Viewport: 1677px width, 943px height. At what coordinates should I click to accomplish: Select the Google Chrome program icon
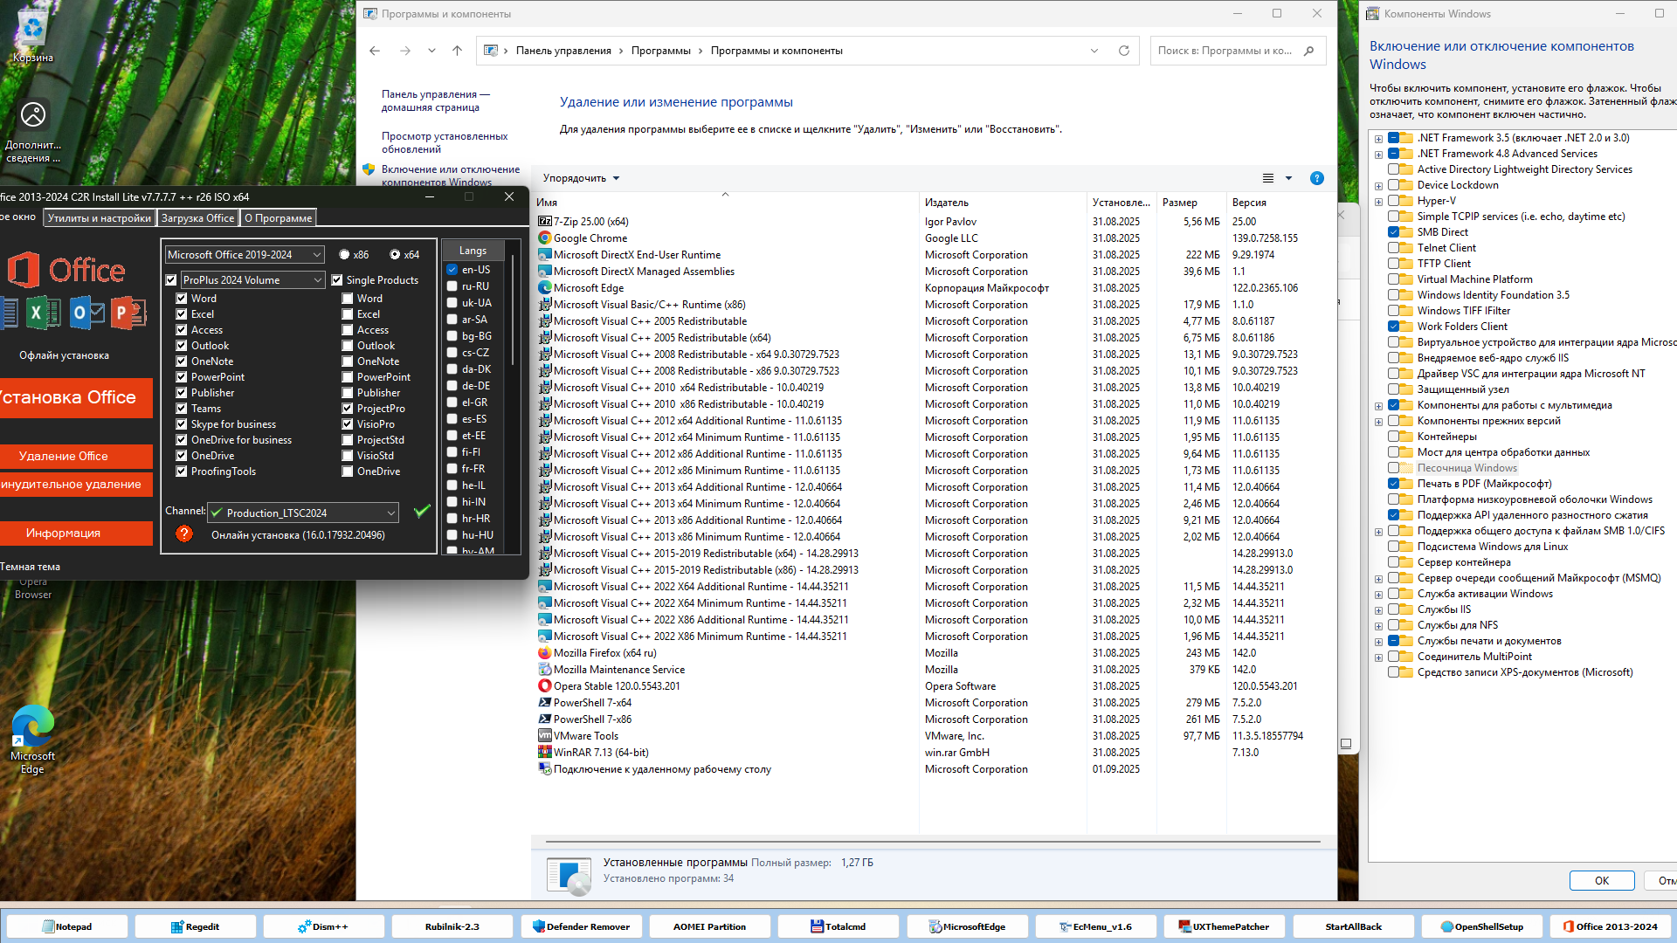pyautogui.click(x=545, y=238)
